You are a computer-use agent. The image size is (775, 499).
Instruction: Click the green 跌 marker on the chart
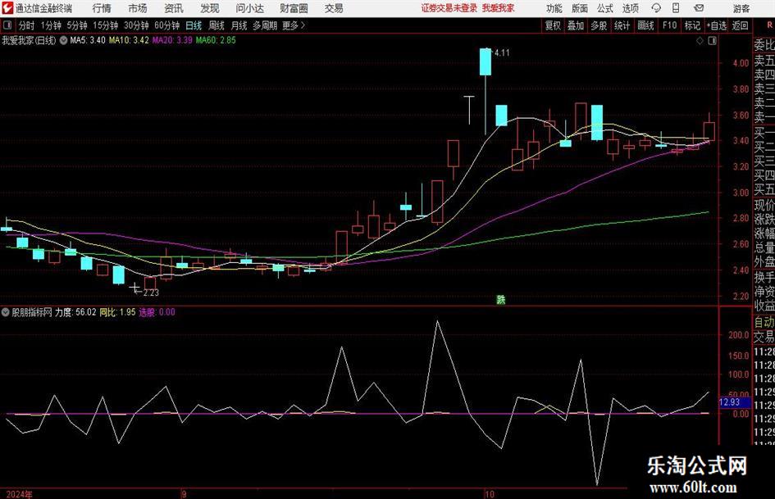(501, 299)
